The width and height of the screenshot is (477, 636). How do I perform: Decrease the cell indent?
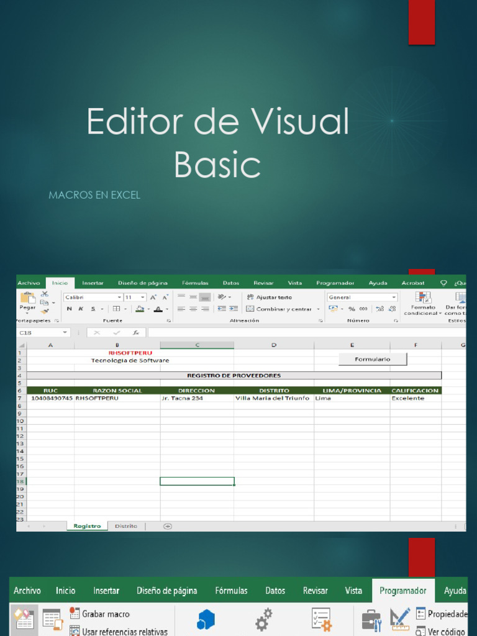coord(222,309)
